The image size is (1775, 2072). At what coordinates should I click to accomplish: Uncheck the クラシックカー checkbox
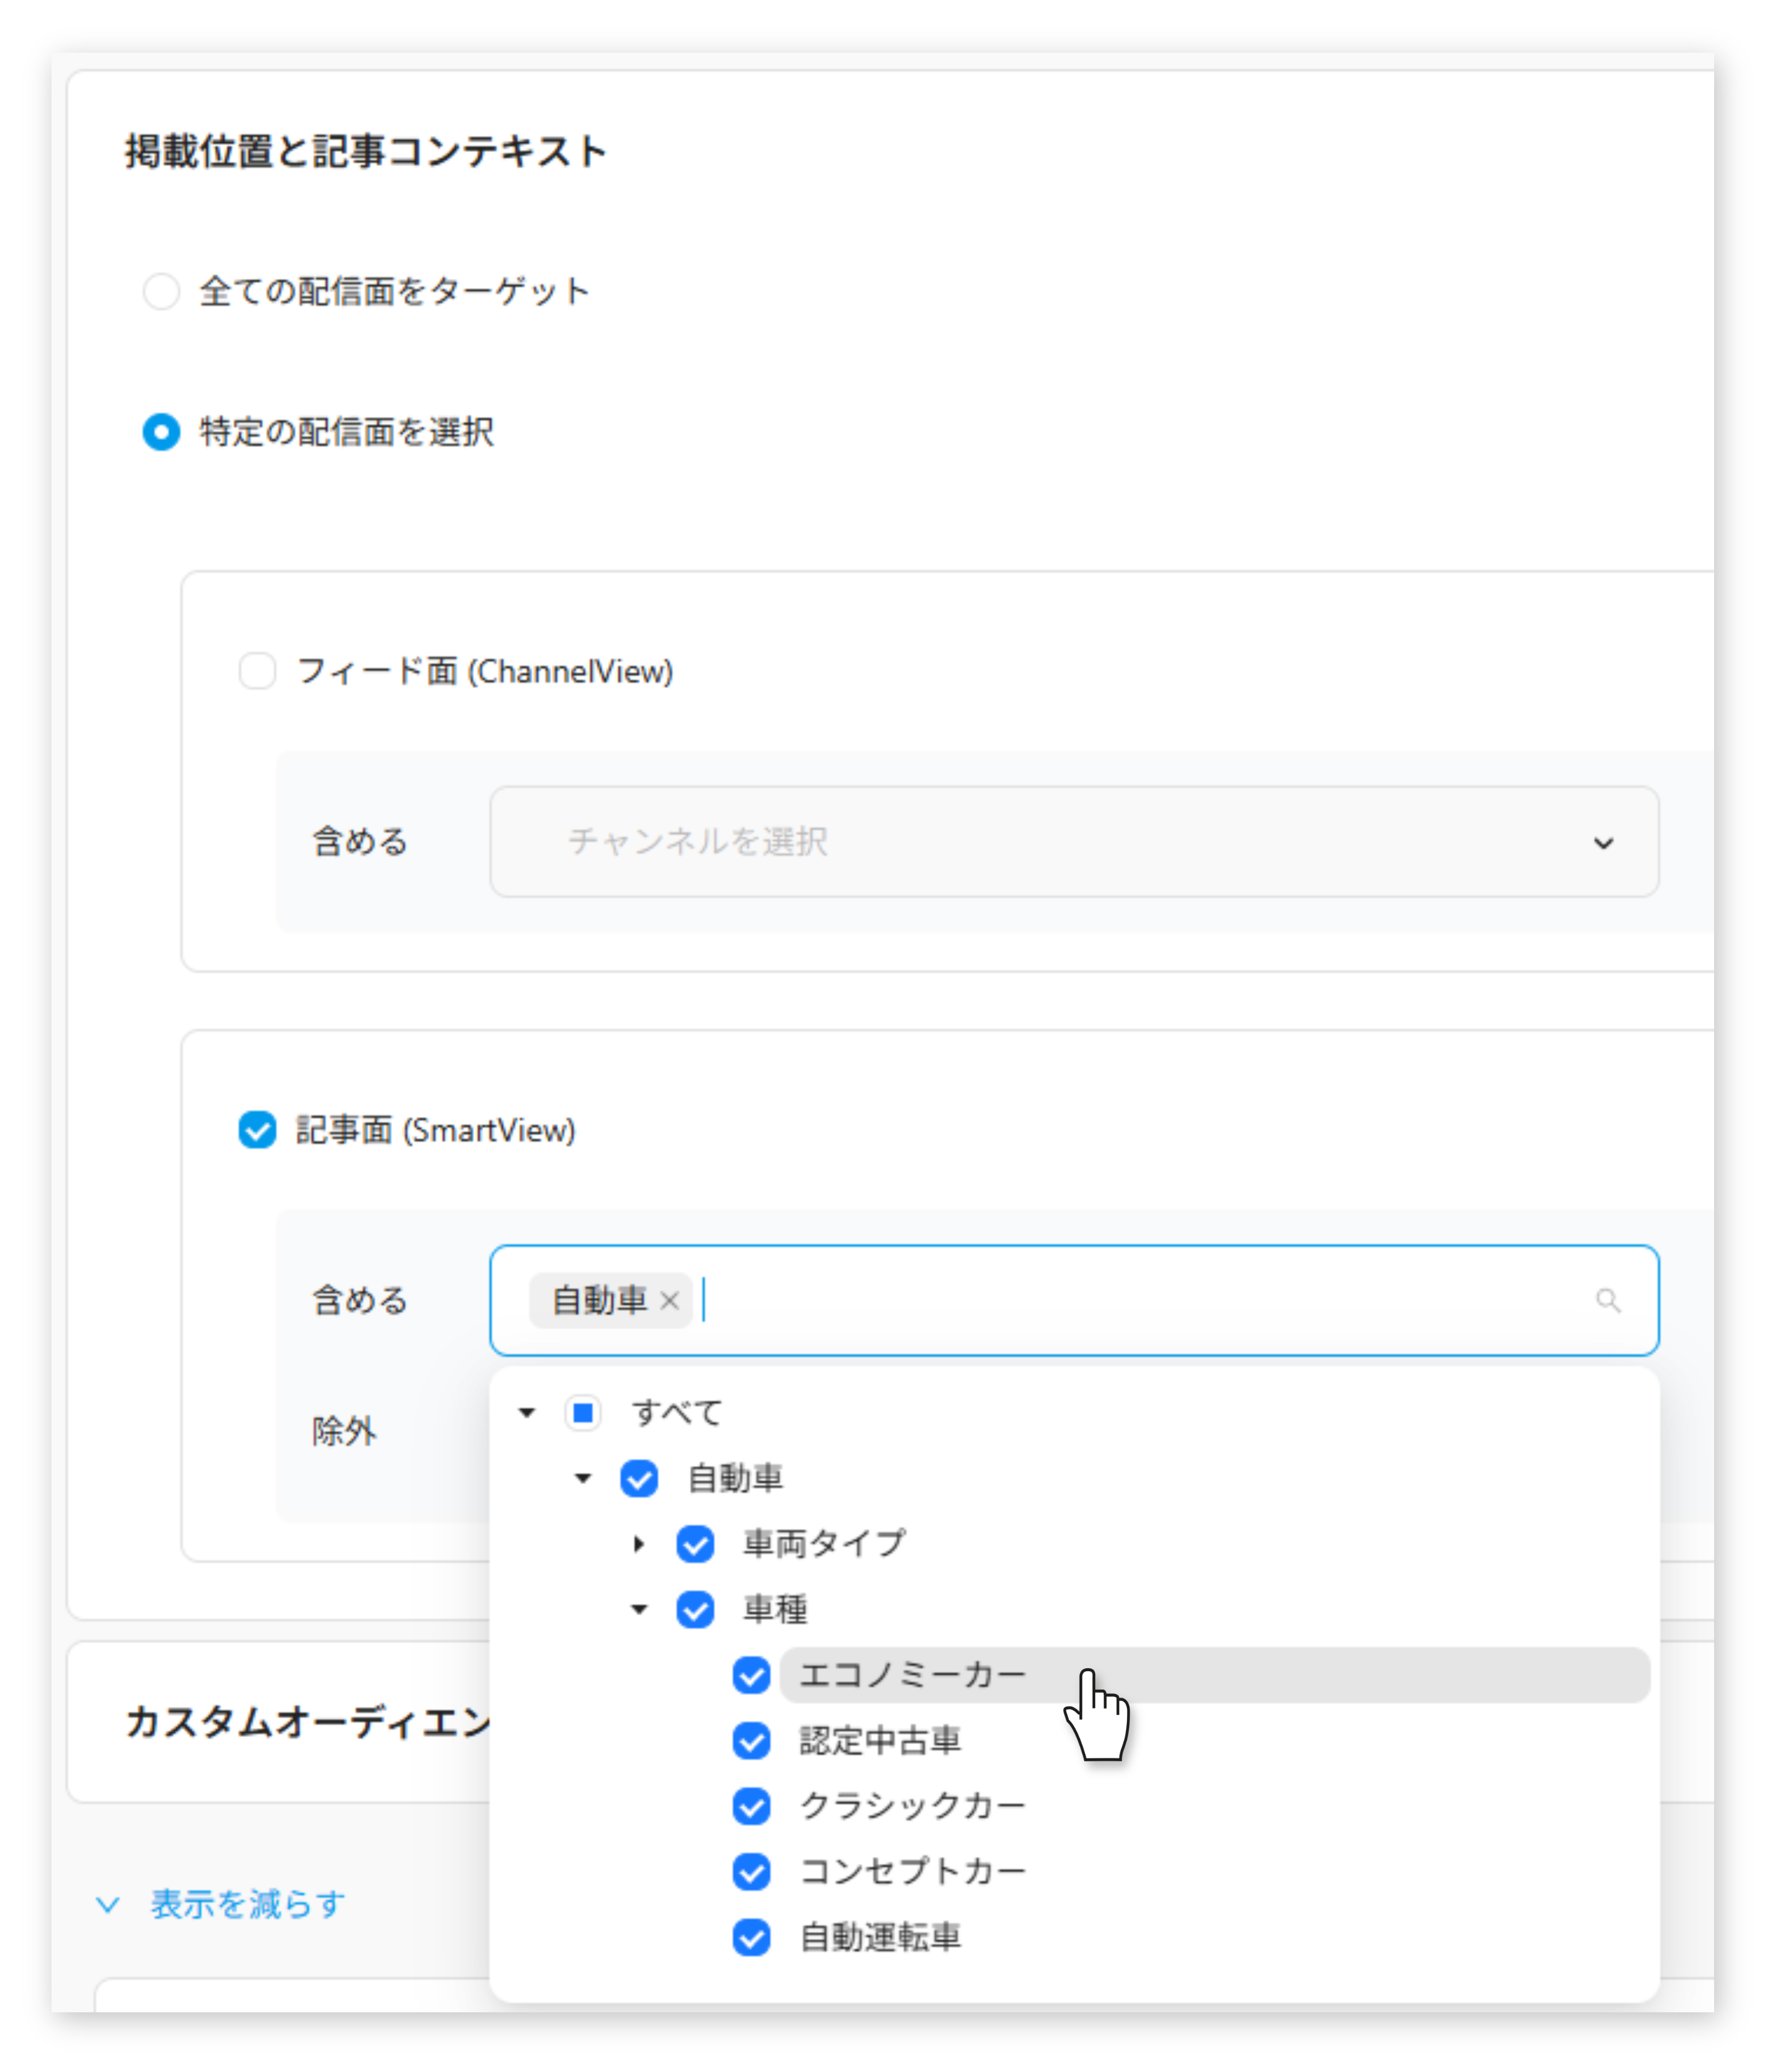coord(751,1806)
